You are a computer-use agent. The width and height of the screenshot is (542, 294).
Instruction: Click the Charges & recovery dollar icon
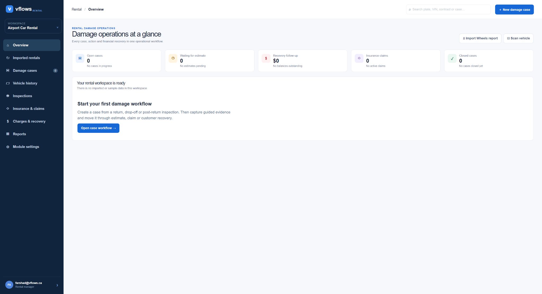tap(8, 121)
